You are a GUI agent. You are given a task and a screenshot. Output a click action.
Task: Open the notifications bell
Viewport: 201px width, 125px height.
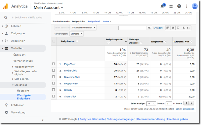click(162, 6)
